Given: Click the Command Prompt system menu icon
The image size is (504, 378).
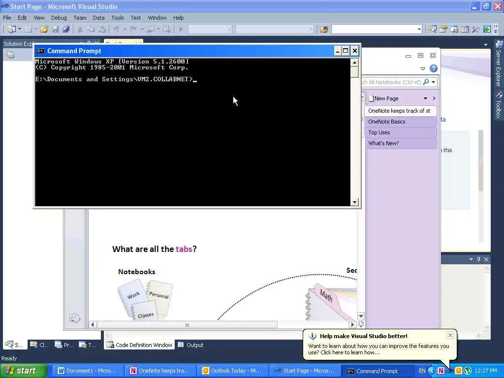Looking at the screenshot, I should click(40, 51).
